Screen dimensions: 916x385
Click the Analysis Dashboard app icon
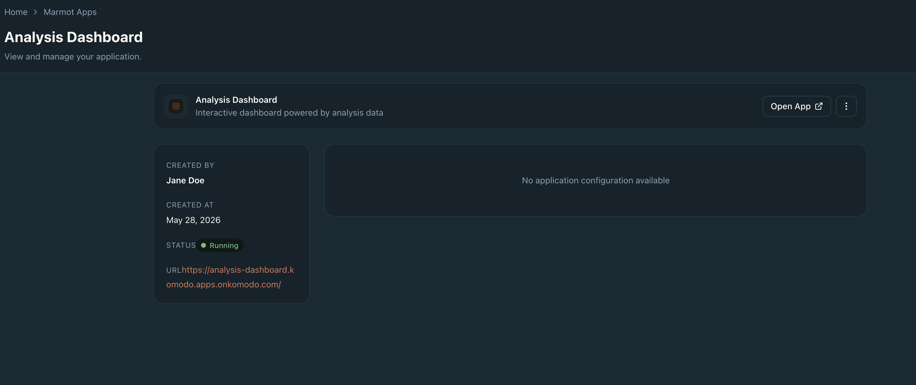pyautogui.click(x=176, y=106)
